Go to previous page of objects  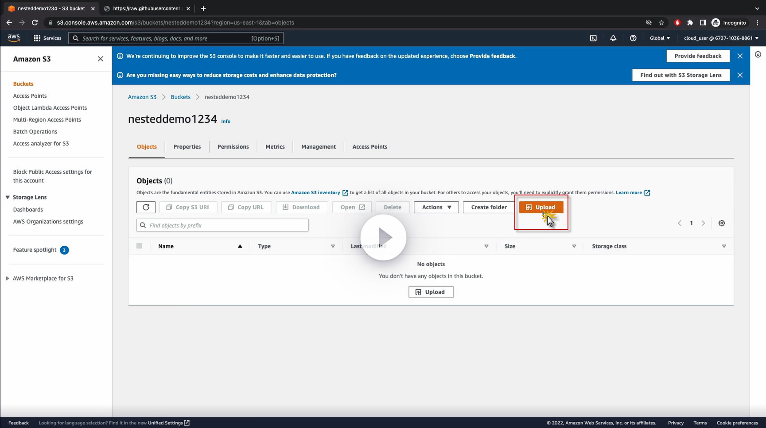coord(680,223)
